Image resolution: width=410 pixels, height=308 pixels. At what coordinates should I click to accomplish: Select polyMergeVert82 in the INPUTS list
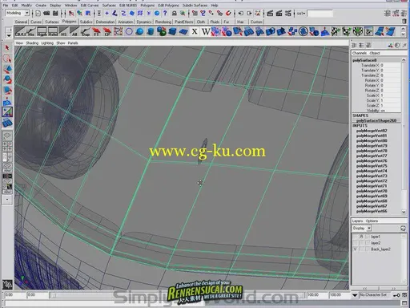pyautogui.click(x=372, y=131)
